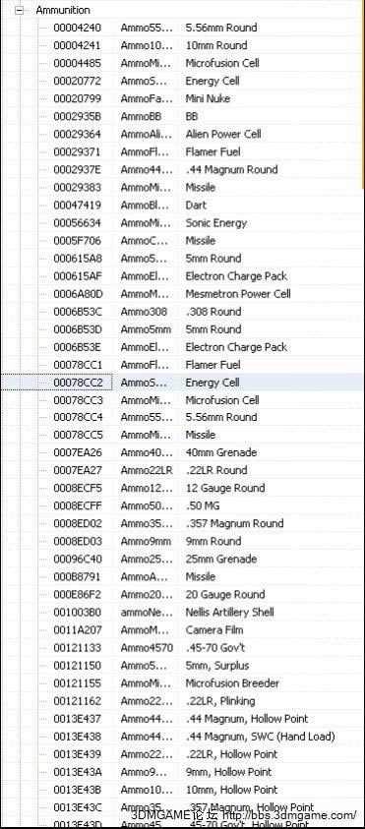The image size is (365, 829).
Task: Click form ID 0013E43A 9mm Hollow Point
Action: click(x=78, y=772)
